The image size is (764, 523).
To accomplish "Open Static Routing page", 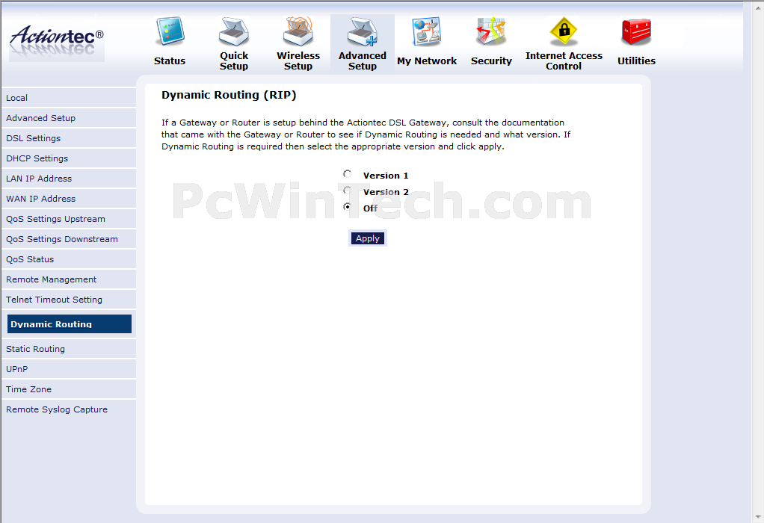I will click(69, 349).
